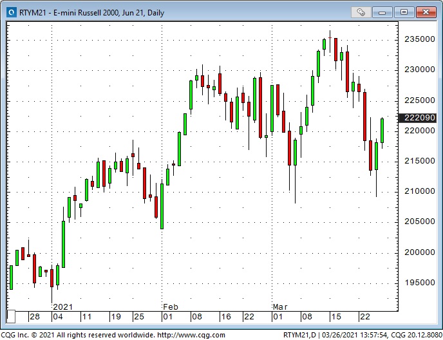The height and width of the screenshot is (340, 443).
Task: Click the large green candle after 04 January
Action: point(63,244)
